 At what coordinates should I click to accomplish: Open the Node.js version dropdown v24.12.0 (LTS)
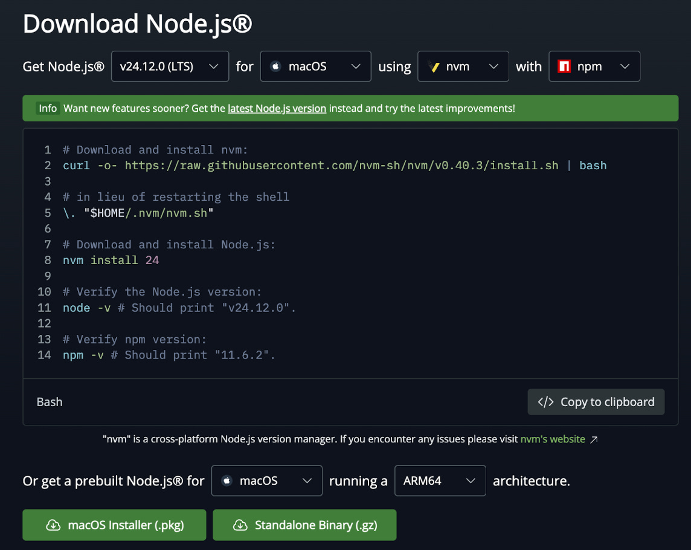pos(170,66)
